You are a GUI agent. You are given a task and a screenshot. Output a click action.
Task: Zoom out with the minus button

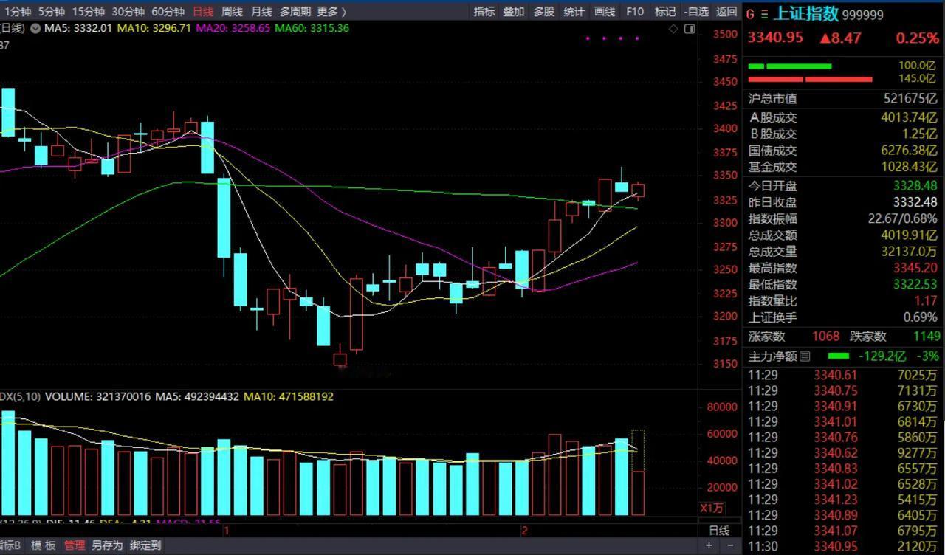tap(729, 545)
